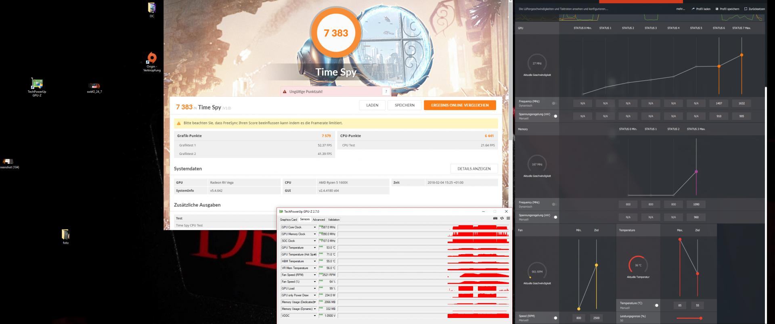This screenshot has width=775, height=324.
Task: Click Profil laden in Wattman
Action: [x=701, y=9]
